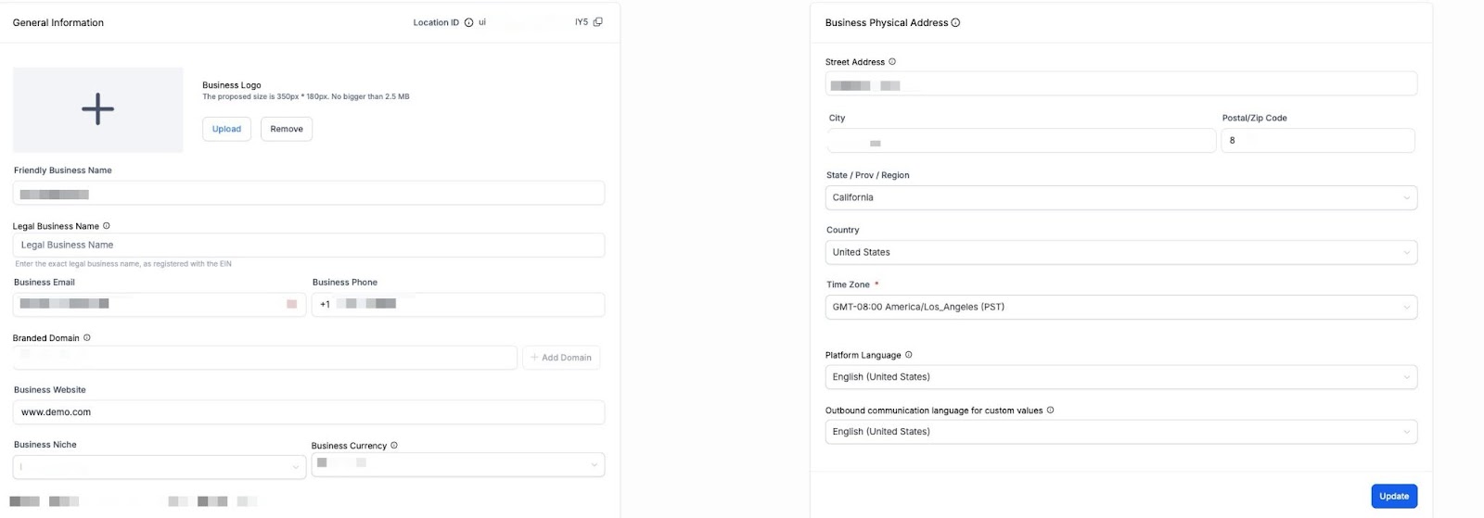This screenshot has height=518, width=1484.
Task: Open the Platform Language dropdown
Action: [x=1120, y=377]
